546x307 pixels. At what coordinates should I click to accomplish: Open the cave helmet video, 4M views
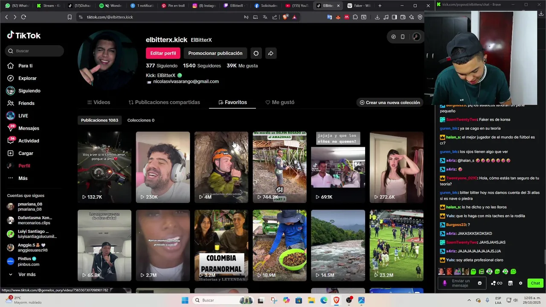pos(221,167)
